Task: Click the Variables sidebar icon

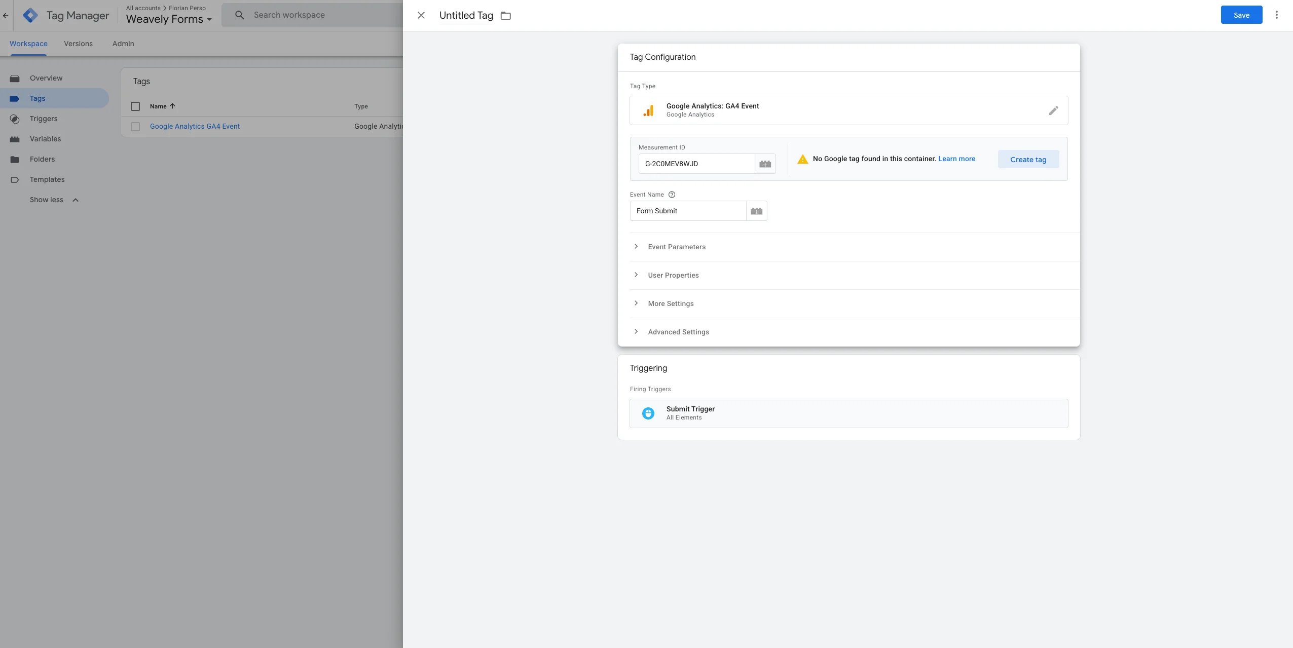Action: pos(15,139)
